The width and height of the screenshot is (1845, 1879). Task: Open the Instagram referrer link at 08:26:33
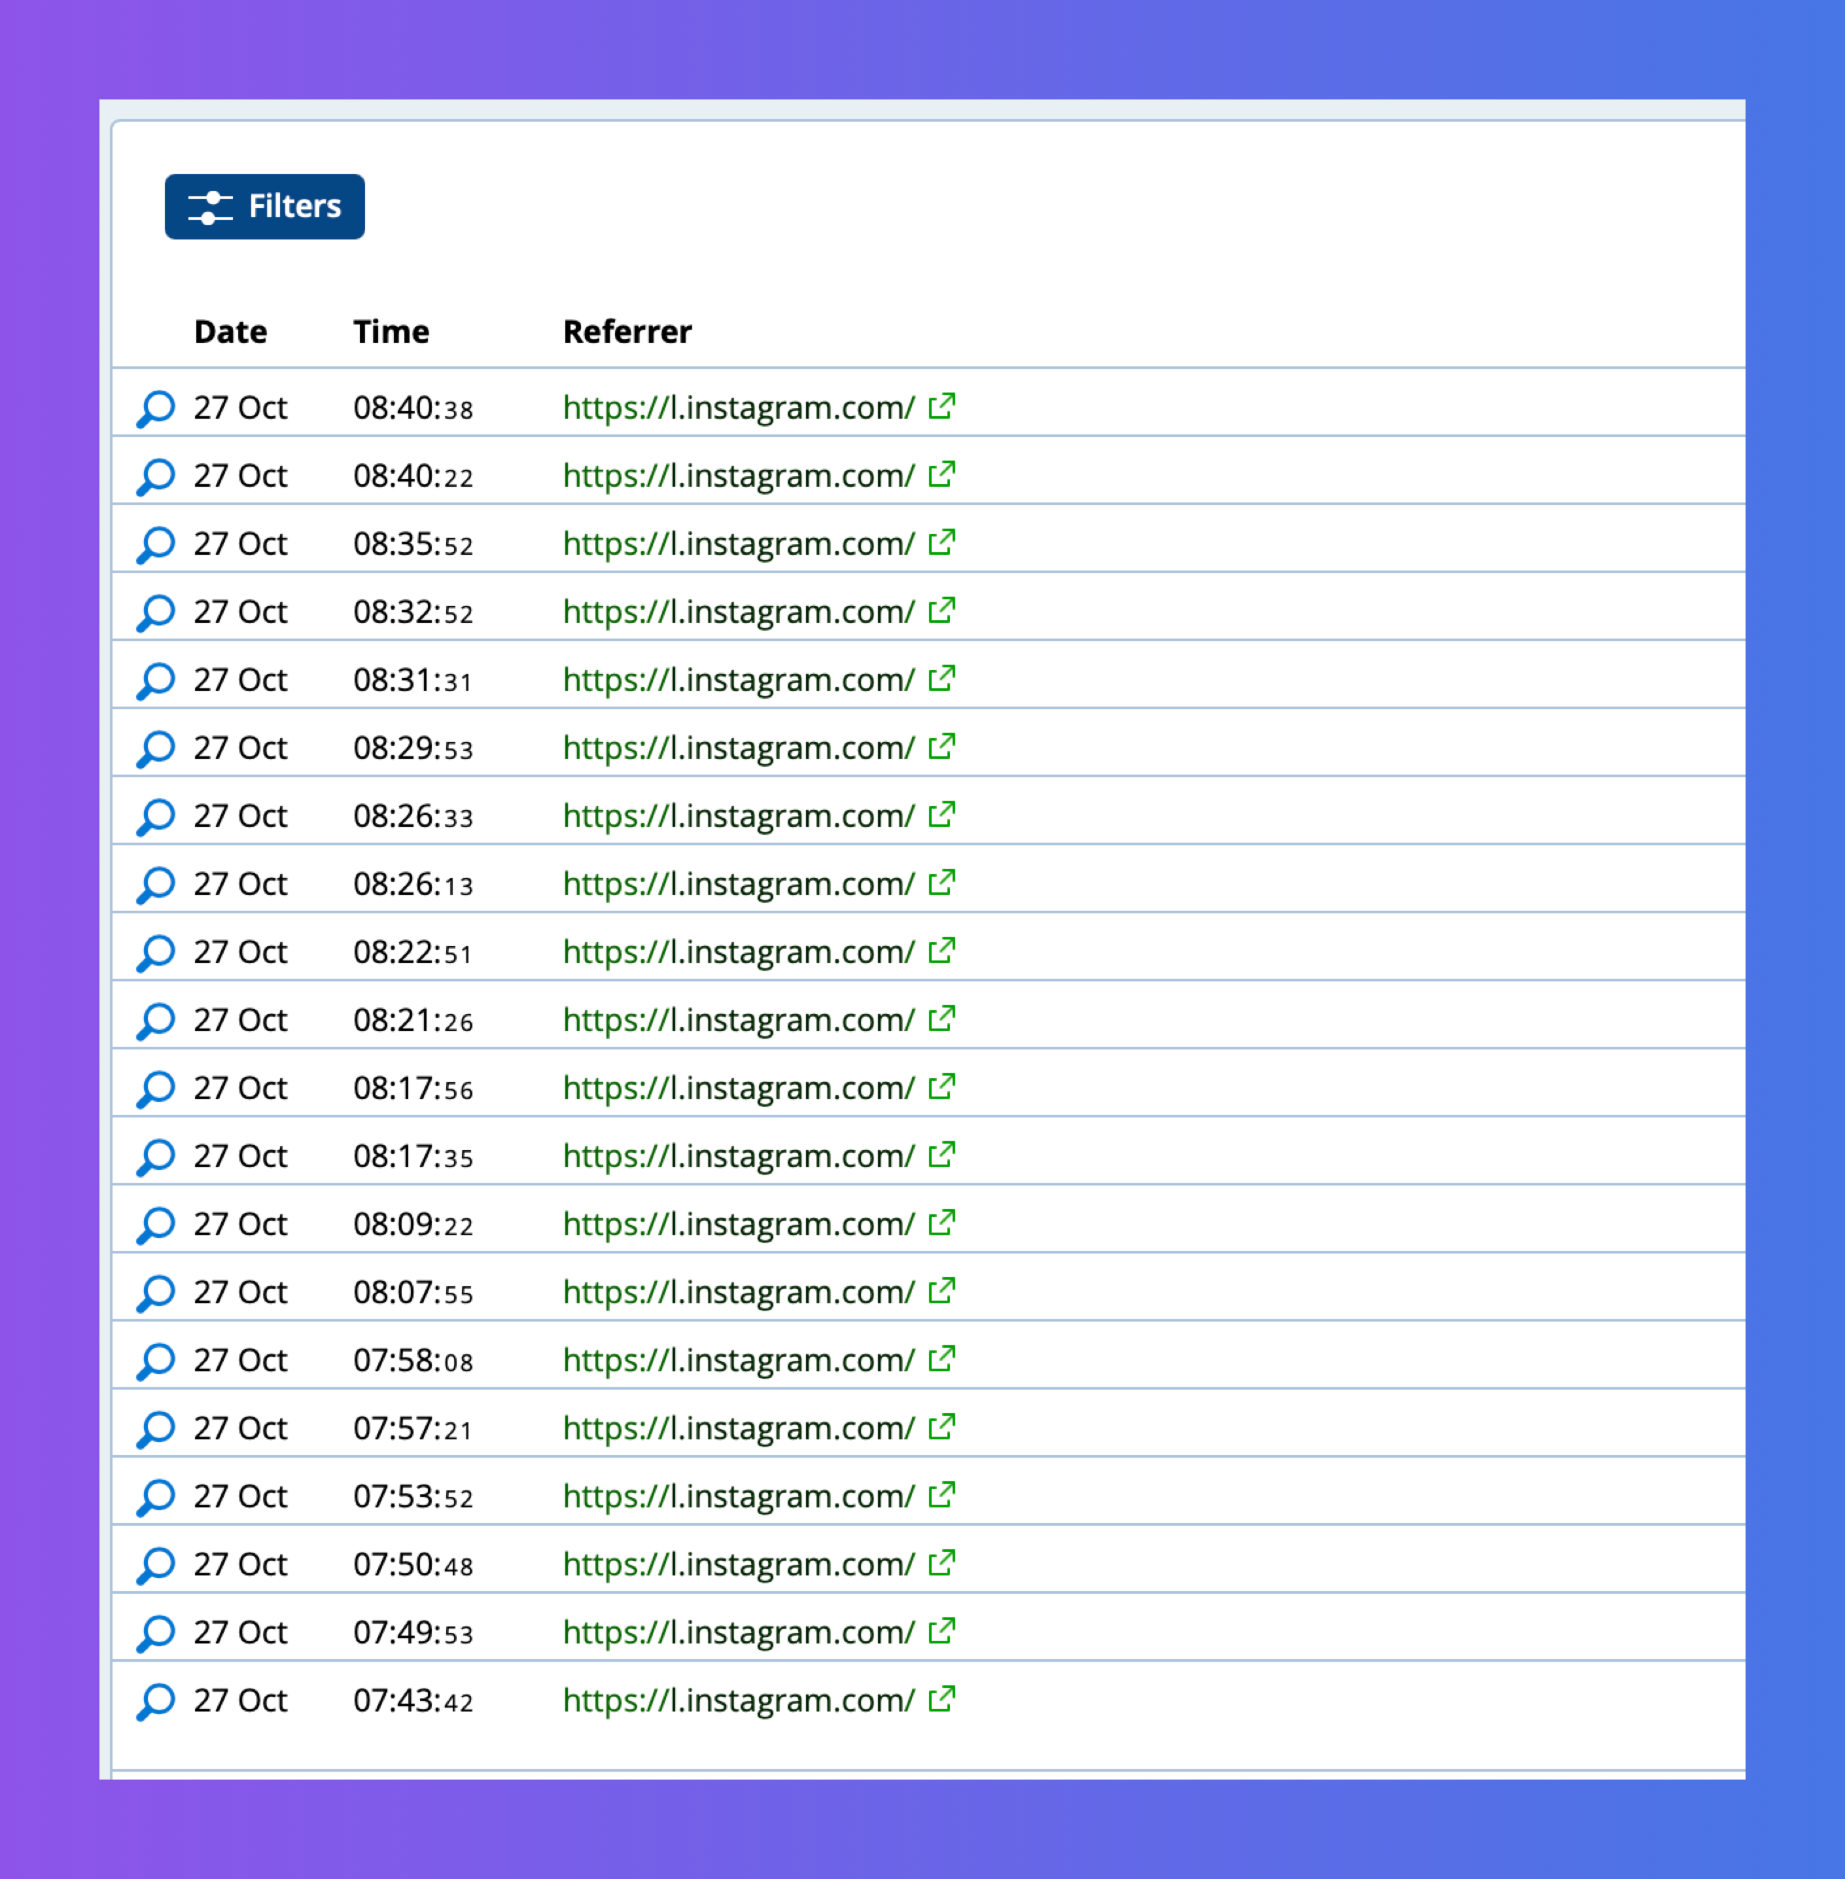(739, 817)
